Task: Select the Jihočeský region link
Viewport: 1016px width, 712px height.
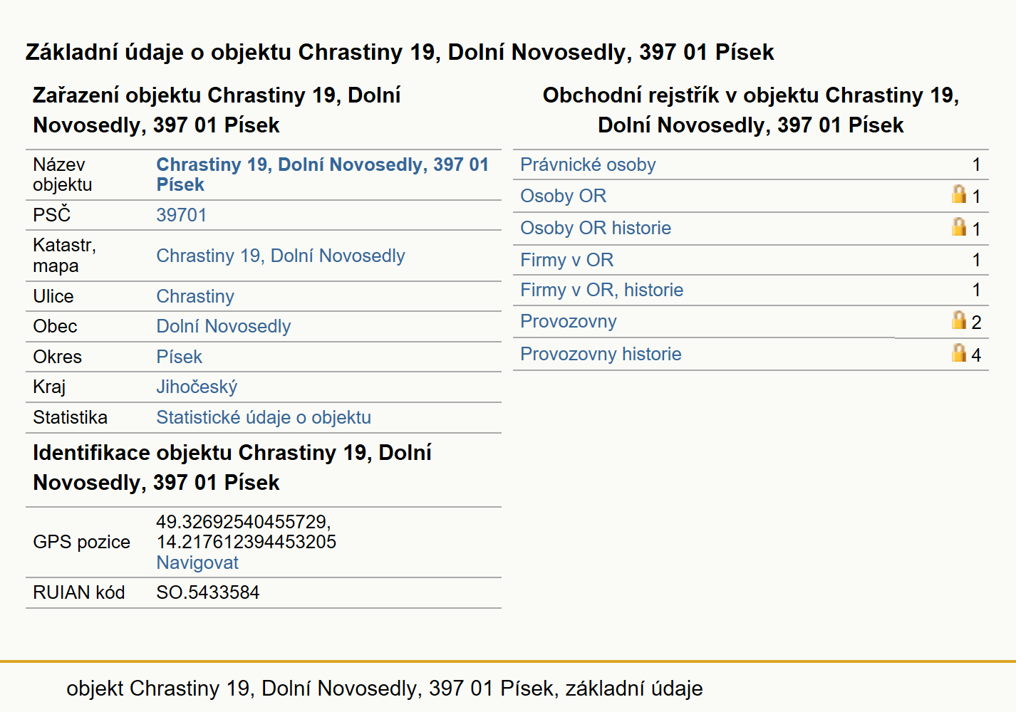Action: 197,387
